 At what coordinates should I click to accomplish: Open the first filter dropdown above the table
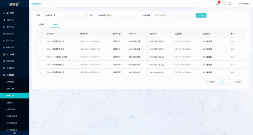point(64,15)
